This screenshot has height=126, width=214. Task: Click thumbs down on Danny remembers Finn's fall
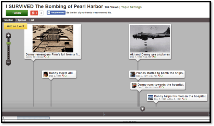(45, 57)
